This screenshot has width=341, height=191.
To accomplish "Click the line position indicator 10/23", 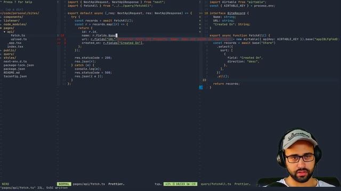I will pos(180,184).
